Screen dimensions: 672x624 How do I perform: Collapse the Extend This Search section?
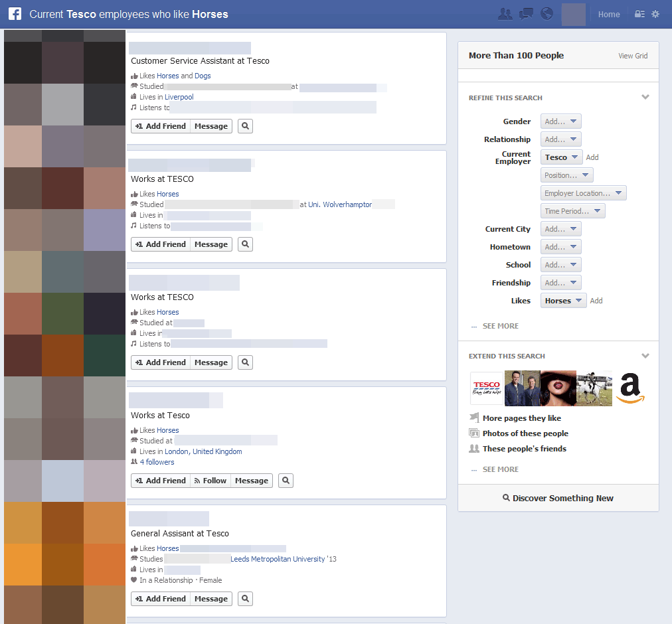click(x=645, y=356)
